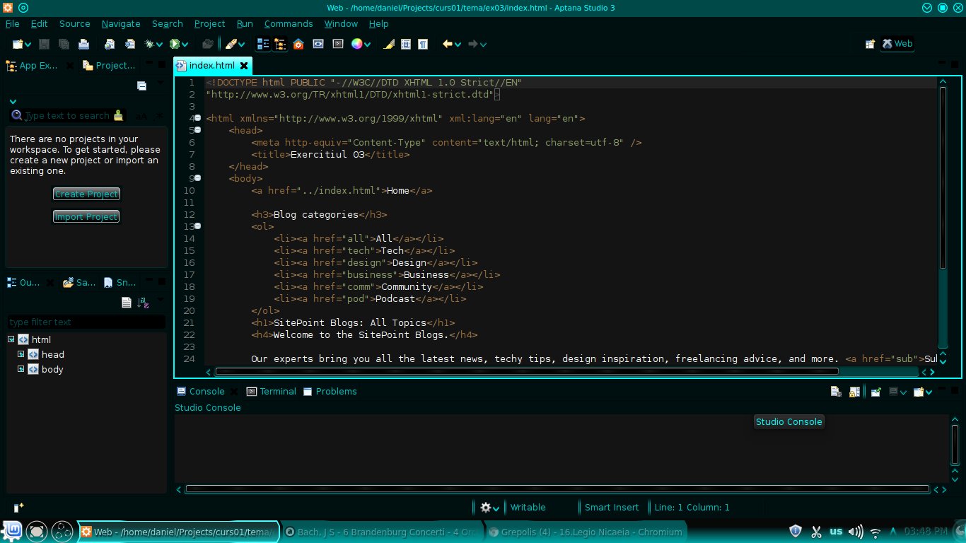This screenshot has height=543, width=966.
Task: Open the New file dropdown arrow
Action: coord(28,45)
